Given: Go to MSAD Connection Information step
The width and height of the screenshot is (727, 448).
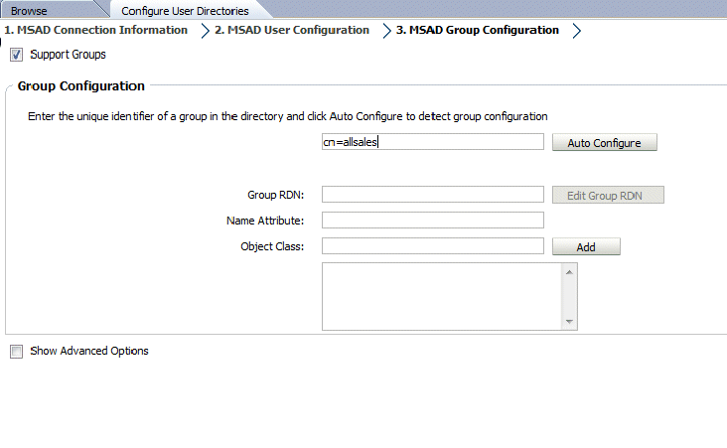Looking at the screenshot, I should [96, 30].
